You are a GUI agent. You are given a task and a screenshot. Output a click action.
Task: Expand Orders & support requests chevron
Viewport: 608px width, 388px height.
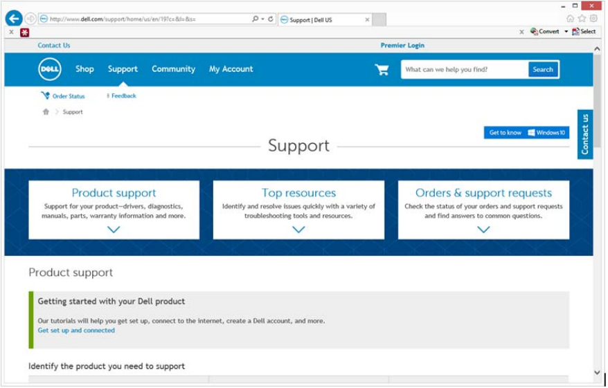pyautogui.click(x=484, y=230)
